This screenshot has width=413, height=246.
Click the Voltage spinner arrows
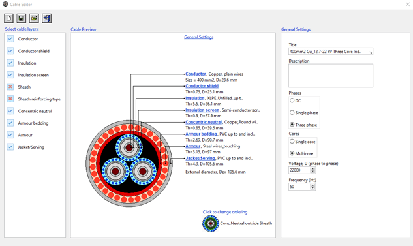click(x=313, y=170)
